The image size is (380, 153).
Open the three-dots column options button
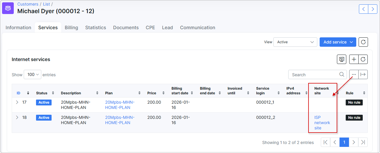click(354, 74)
